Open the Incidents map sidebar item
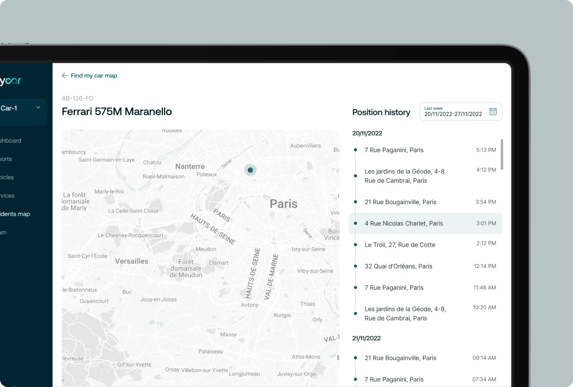The image size is (573, 387). [15, 214]
